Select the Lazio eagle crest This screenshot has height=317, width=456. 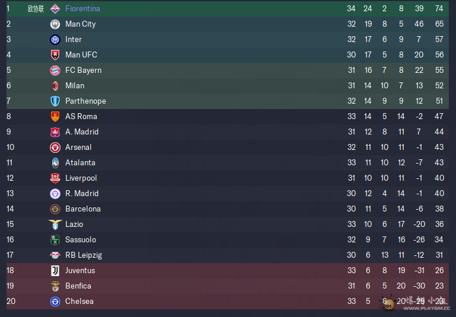pyautogui.click(x=55, y=225)
